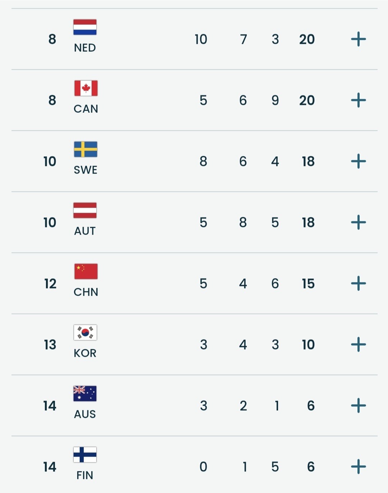Click the Chinese flag icon

pos(86,272)
